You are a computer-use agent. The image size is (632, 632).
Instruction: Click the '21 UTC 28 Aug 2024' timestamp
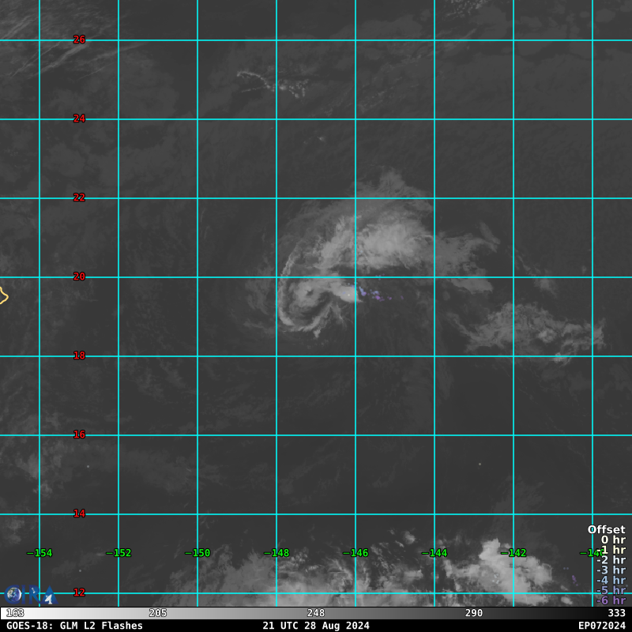pyautogui.click(x=316, y=626)
